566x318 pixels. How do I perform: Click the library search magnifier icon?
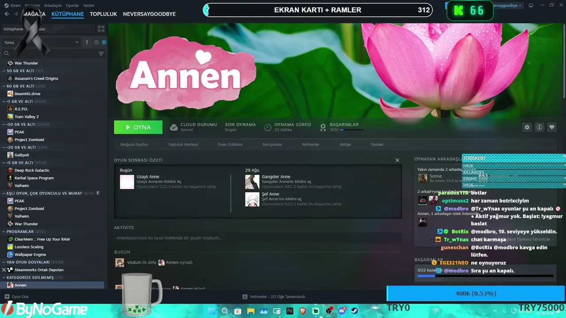click(x=6, y=53)
